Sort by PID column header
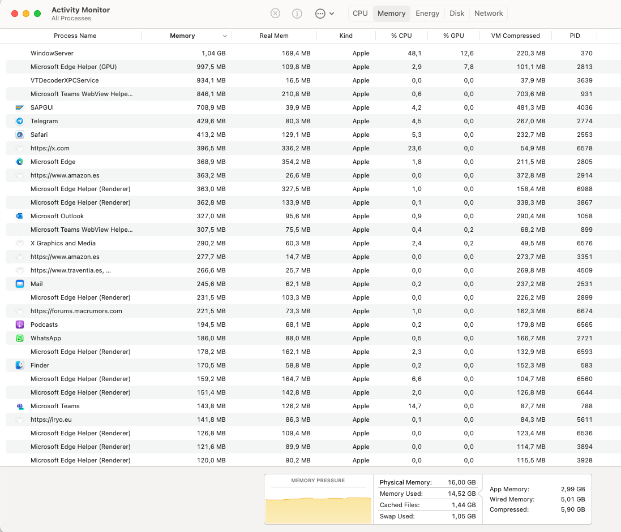This screenshot has height=532, width=621. click(575, 36)
